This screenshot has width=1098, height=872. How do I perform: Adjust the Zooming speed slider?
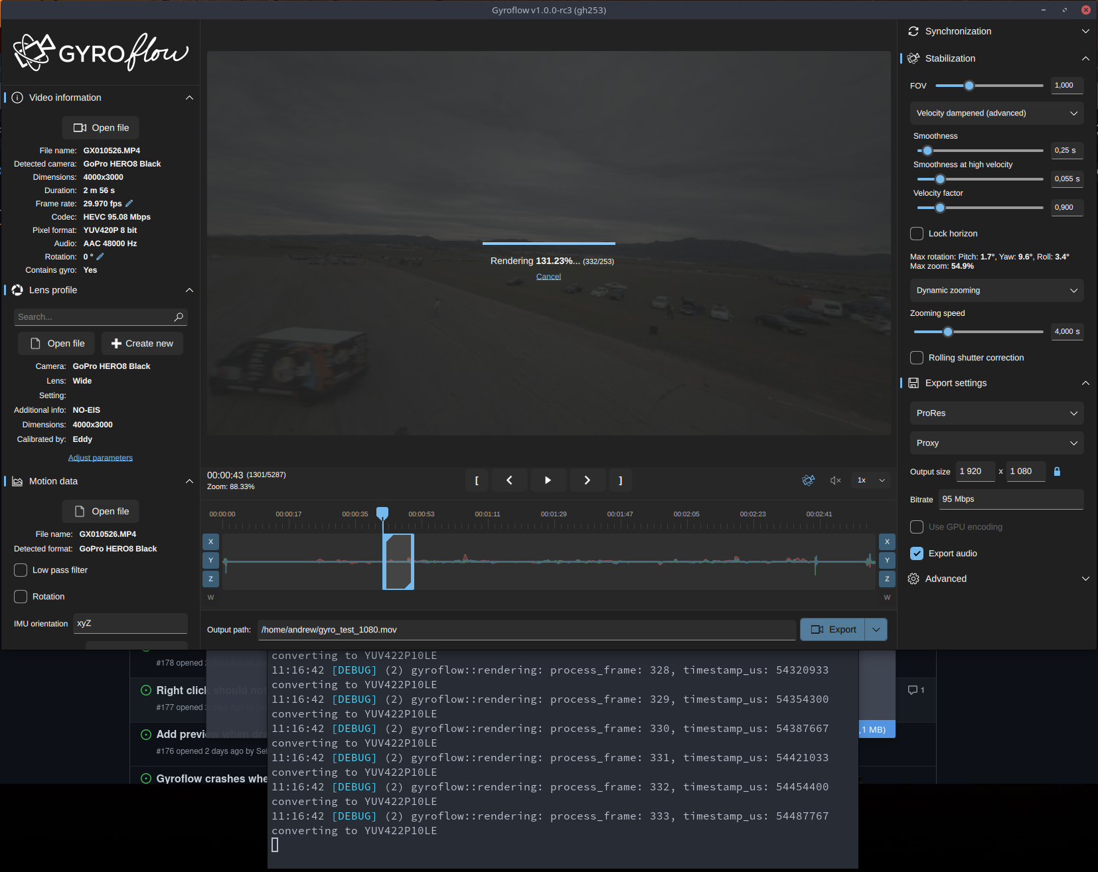tap(947, 332)
